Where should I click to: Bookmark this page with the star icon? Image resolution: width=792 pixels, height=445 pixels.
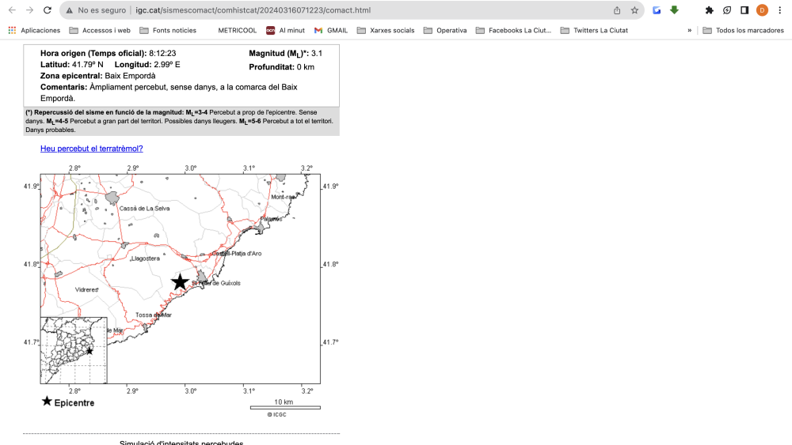click(634, 10)
